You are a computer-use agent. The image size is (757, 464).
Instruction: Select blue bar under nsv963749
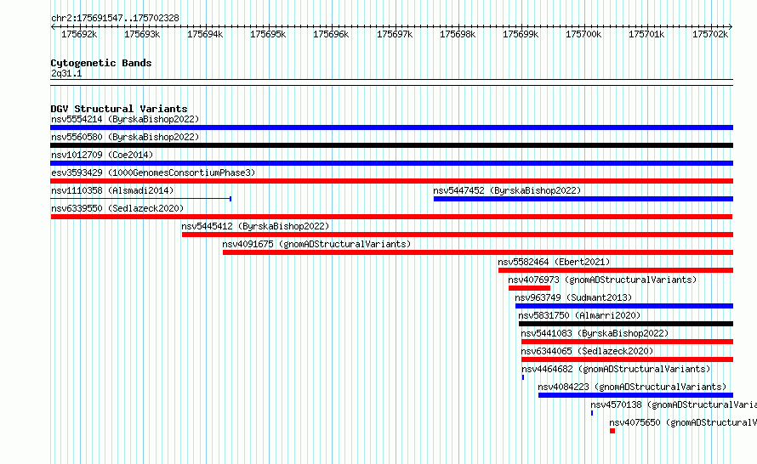coord(624,306)
